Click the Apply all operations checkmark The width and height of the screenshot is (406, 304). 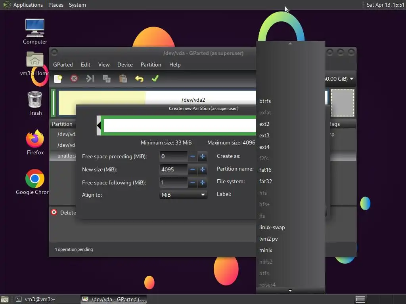pyautogui.click(x=155, y=78)
